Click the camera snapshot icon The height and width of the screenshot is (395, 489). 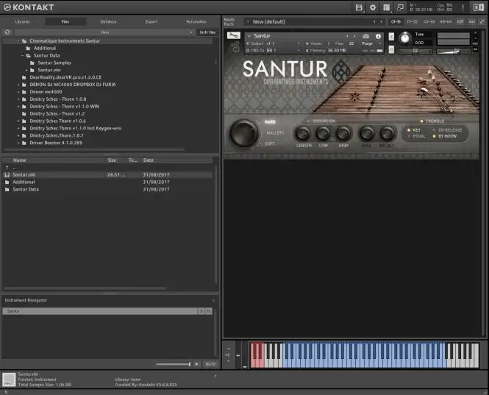click(365, 36)
